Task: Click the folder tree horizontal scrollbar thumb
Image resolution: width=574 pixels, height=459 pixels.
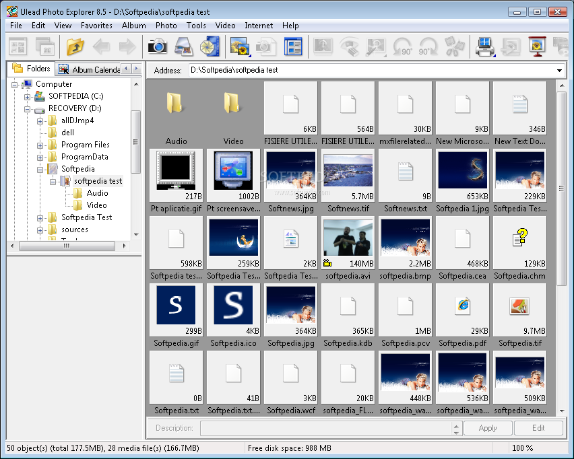Action: 67,246
